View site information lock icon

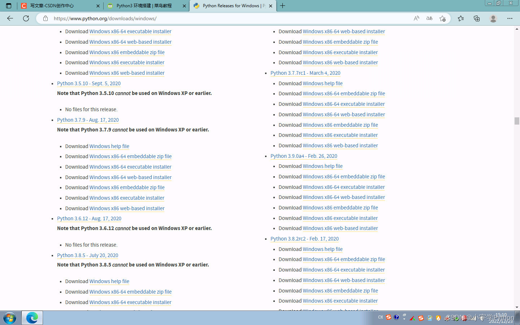45,18
